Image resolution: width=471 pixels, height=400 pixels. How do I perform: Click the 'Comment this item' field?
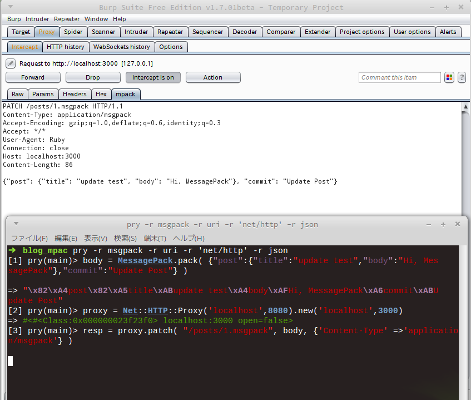point(399,77)
